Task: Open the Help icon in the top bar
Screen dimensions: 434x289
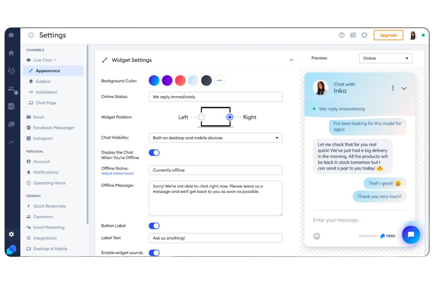Action: tap(342, 35)
